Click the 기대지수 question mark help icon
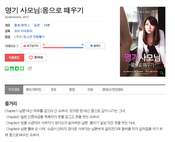 [17, 46]
